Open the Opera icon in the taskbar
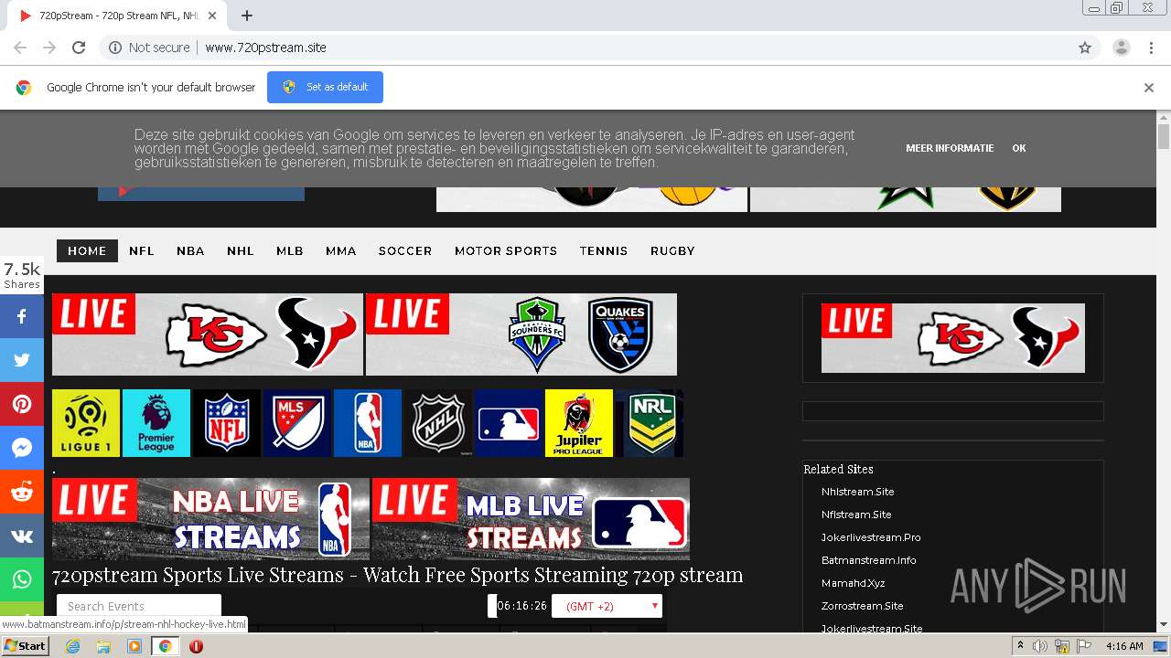The height and width of the screenshot is (658, 1171). point(196,646)
